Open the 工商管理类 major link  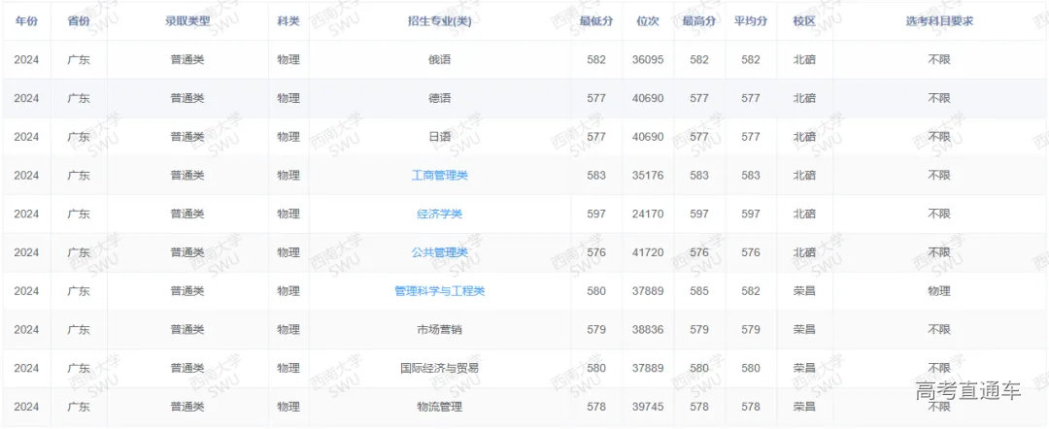(439, 176)
